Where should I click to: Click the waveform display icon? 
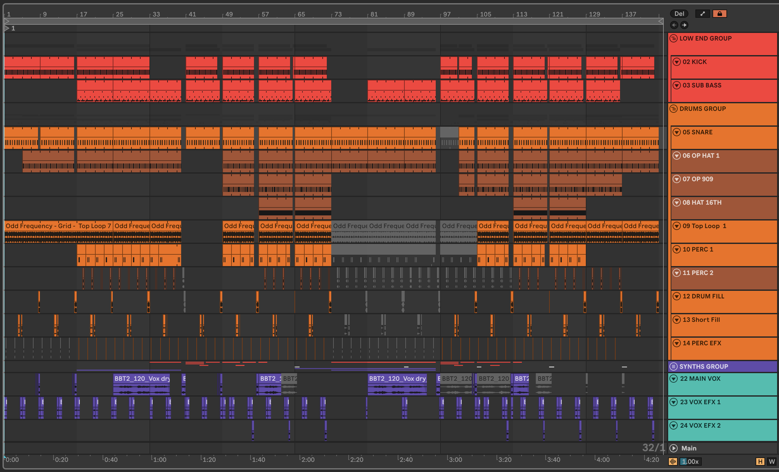point(673,462)
